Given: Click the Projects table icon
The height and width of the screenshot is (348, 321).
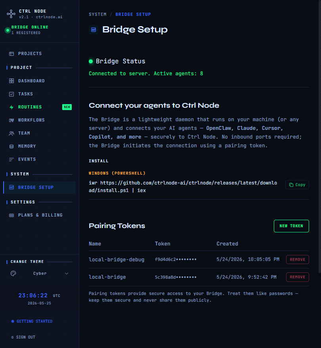Looking at the screenshot, I should tap(11, 54).
